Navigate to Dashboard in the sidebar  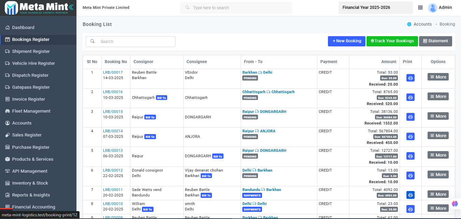23,28
